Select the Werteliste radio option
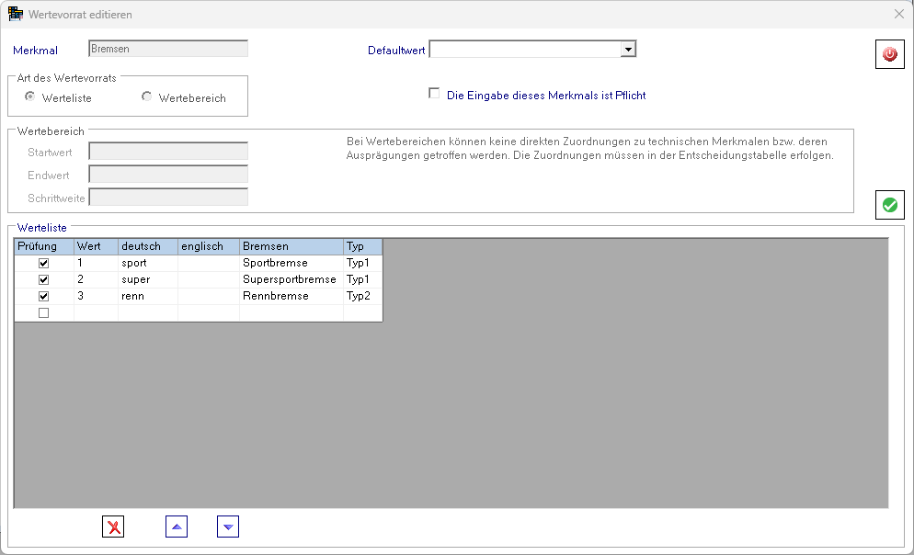This screenshot has width=914, height=555. click(30, 96)
